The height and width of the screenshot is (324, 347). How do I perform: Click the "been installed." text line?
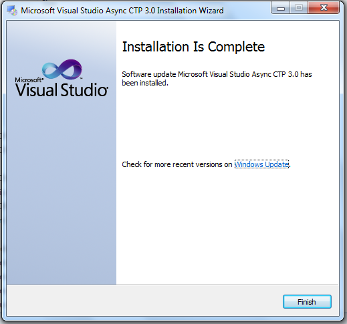point(145,83)
